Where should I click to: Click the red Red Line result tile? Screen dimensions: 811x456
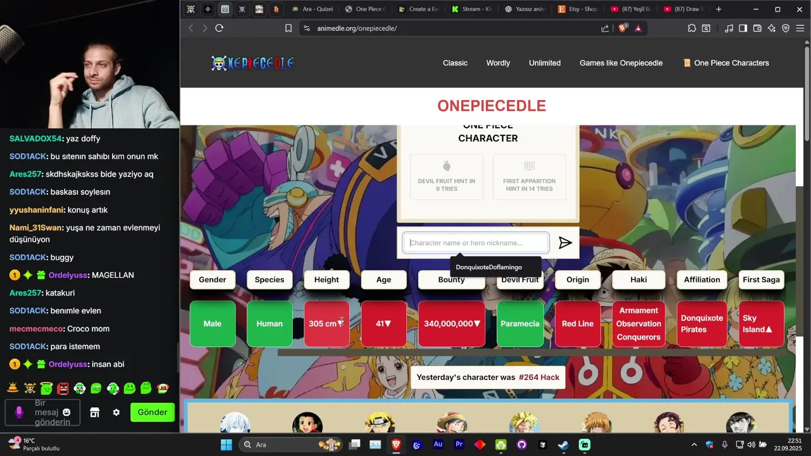point(578,324)
